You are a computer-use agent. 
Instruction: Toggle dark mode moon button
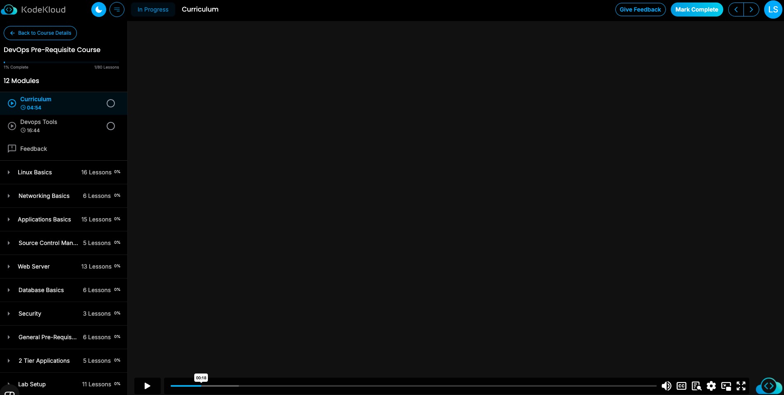coord(99,10)
